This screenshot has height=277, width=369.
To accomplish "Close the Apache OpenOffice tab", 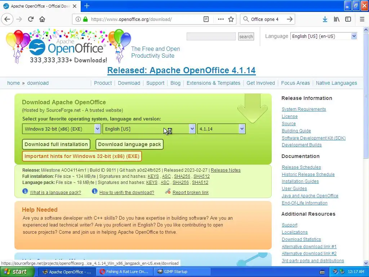I will coord(75,6).
